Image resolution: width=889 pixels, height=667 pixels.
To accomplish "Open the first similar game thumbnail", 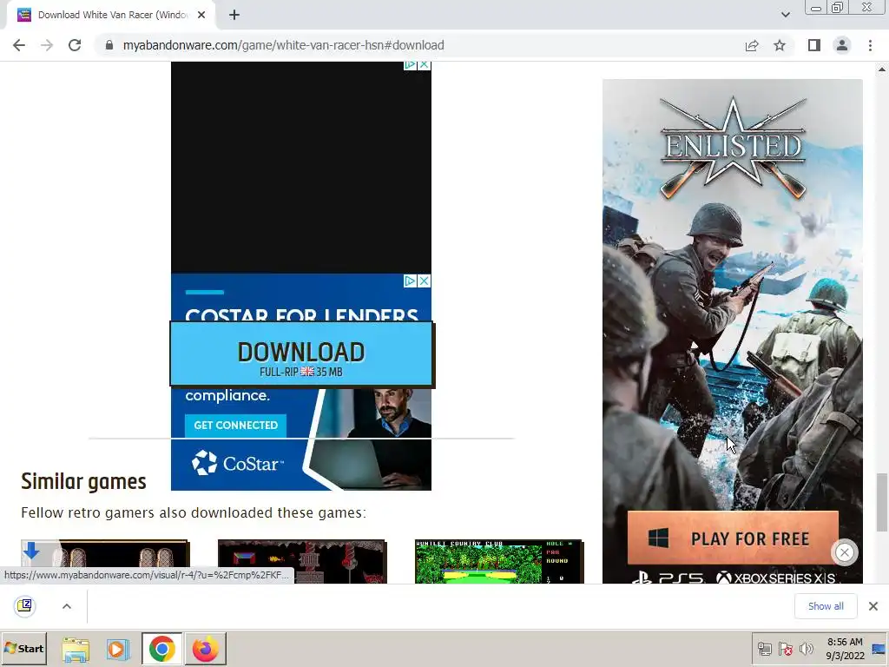I will pyautogui.click(x=105, y=562).
